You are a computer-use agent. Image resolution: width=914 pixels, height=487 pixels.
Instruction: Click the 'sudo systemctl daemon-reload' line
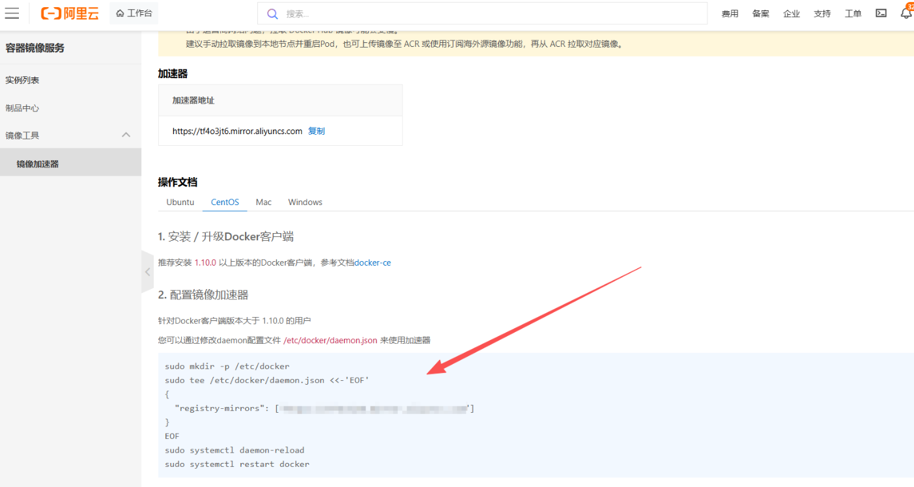[x=235, y=450]
